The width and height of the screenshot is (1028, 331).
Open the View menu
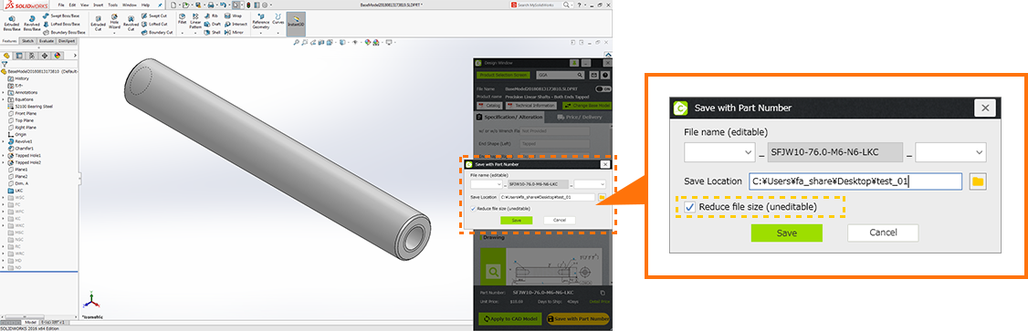coord(85,5)
